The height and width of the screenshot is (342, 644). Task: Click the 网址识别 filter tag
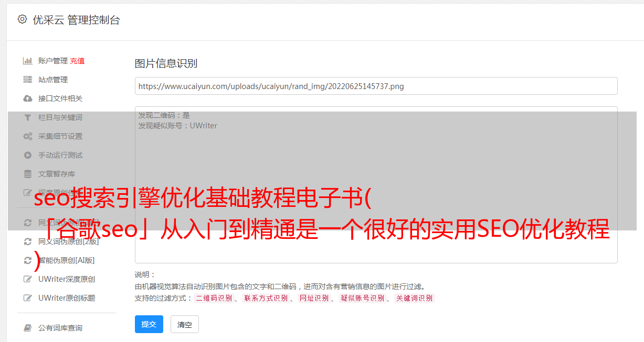point(314,298)
